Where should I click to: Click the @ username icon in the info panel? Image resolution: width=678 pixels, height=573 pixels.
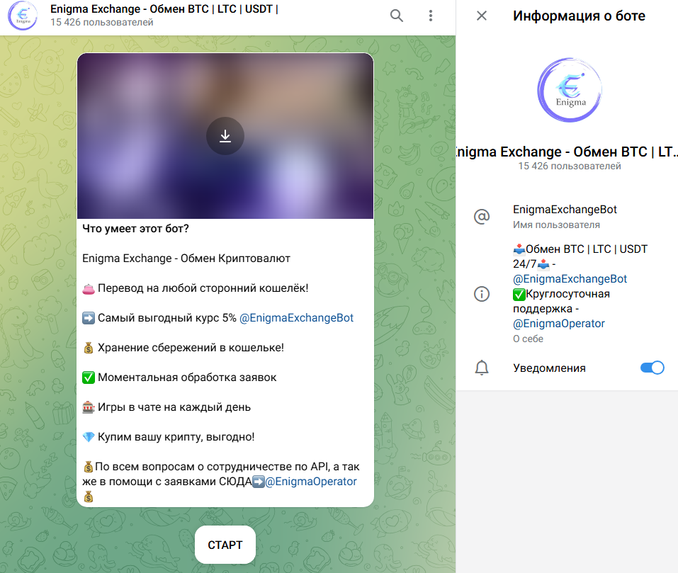(482, 217)
